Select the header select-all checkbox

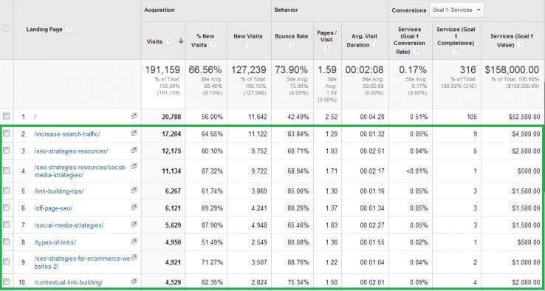click(x=6, y=29)
